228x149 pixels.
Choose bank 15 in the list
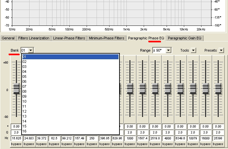tap(70, 126)
